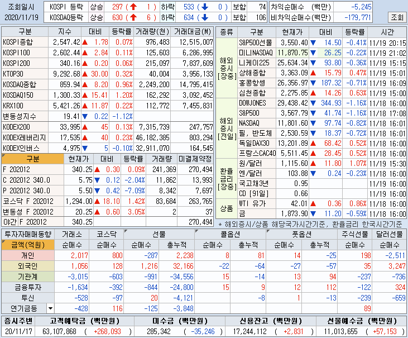
Task: Select the 국고채3년 row label
Action: click(257, 184)
